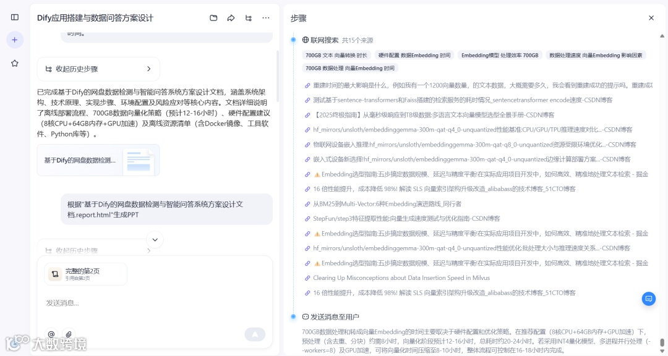Click the 完整的第2页 quoted page chip
Viewport: 668px width, 356px height.
[85, 274]
